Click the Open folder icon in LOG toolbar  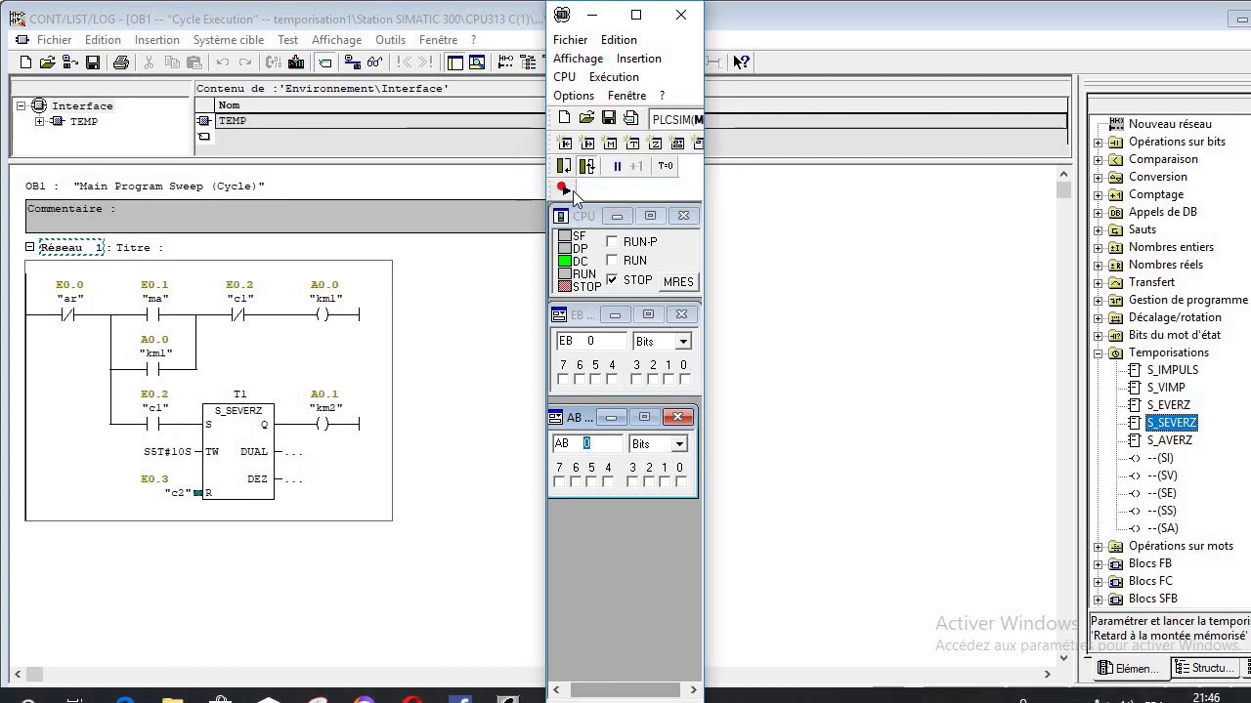(47, 62)
